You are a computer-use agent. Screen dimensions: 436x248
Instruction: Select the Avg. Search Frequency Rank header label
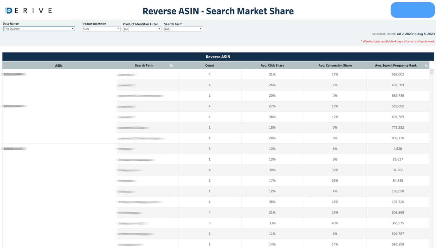[396, 65]
